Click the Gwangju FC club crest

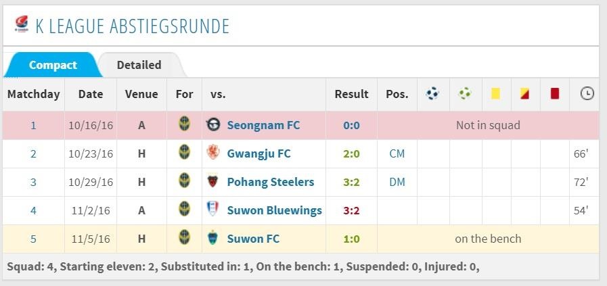[213, 153]
